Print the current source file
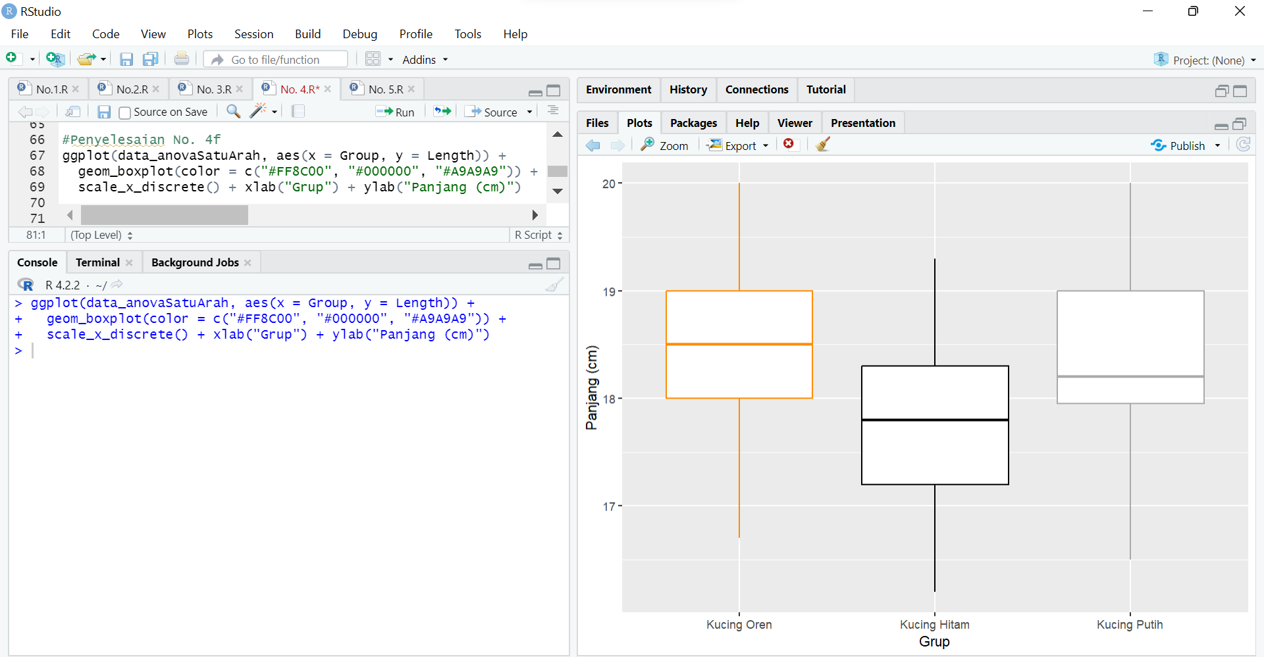 pyautogui.click(x=182, y=59)
